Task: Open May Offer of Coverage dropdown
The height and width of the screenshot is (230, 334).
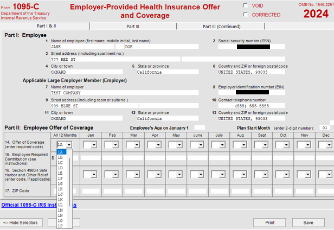Action: pyautogui.click(x=179, y=145)
